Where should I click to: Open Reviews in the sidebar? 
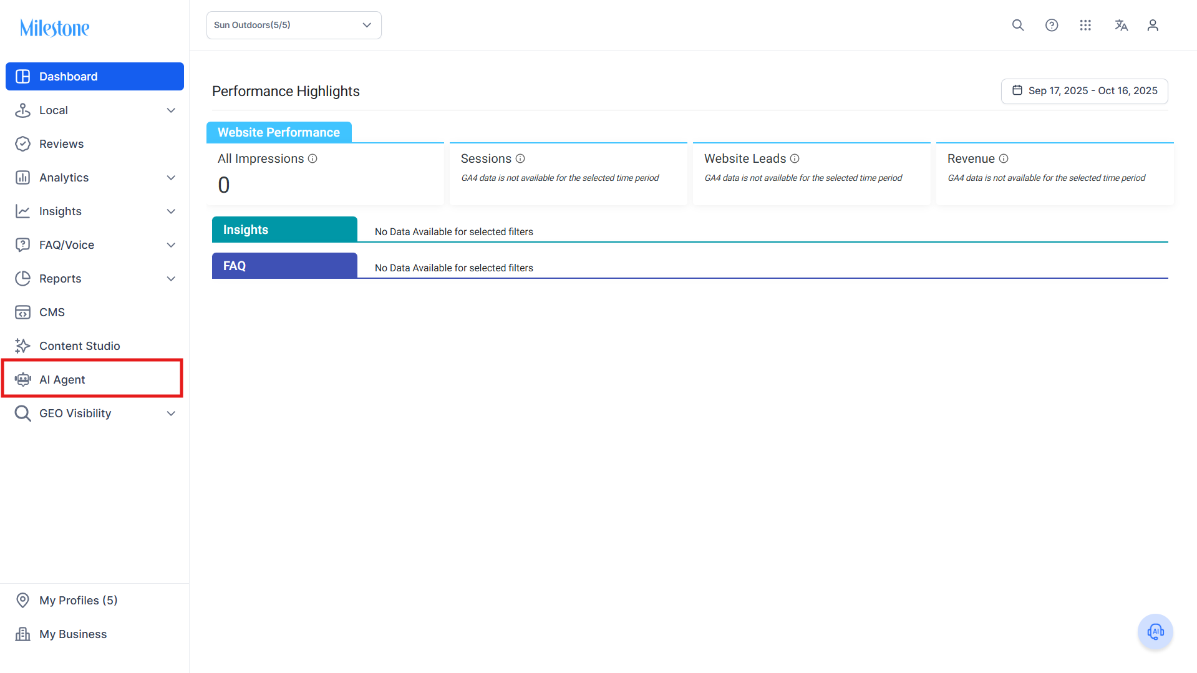(95, 144)
